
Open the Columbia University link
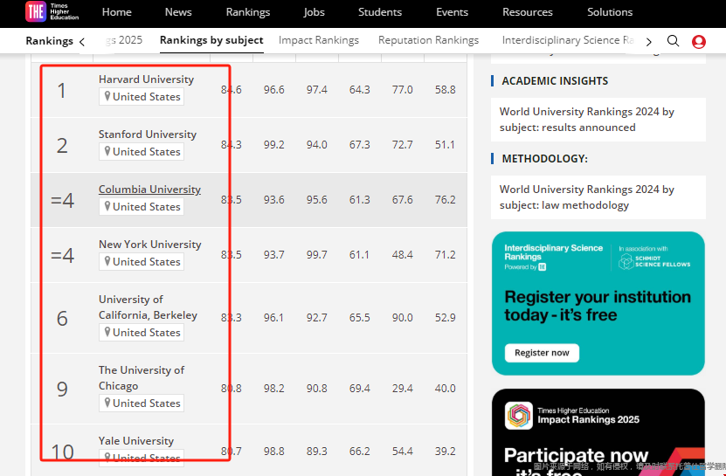coord(149,190)
